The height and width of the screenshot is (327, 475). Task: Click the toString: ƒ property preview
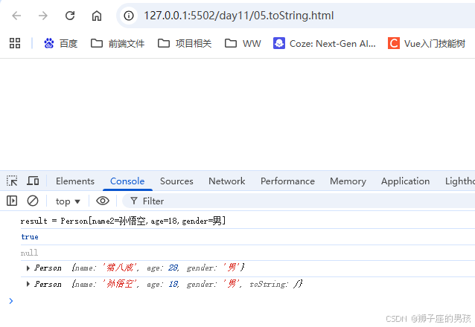pos(275,284)
